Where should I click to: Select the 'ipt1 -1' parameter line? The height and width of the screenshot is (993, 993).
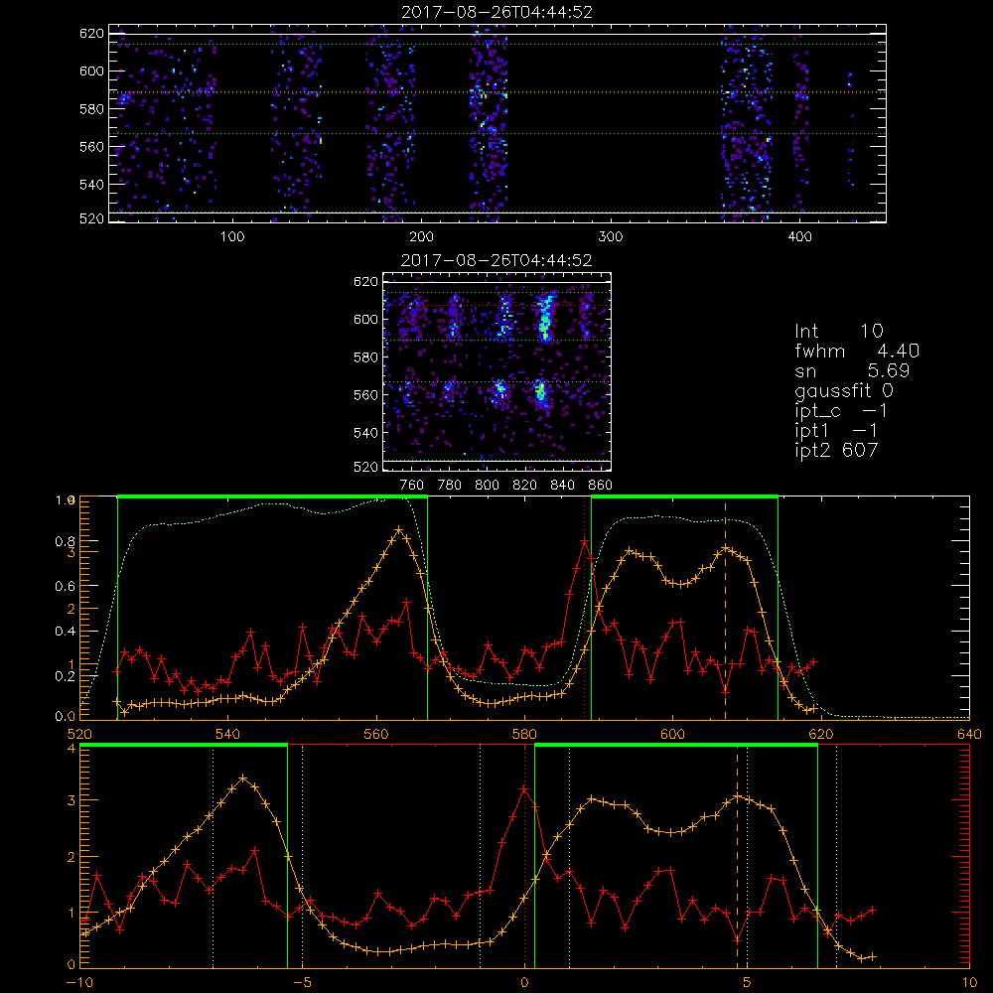pyautogui.click(x=836, y=431)
